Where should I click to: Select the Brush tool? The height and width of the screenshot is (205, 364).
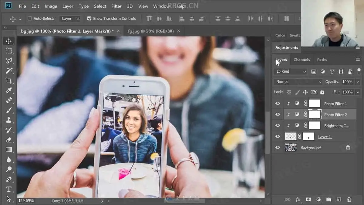coord(9,110)
